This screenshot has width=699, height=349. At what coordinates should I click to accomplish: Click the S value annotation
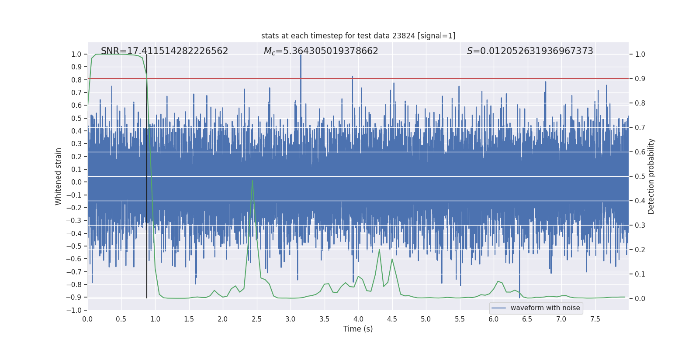point(530,51)
